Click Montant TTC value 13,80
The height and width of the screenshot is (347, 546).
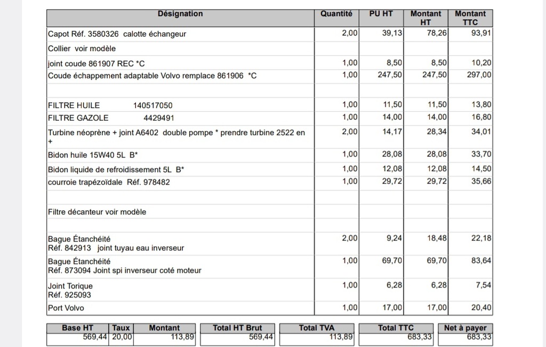pos(481,105)
